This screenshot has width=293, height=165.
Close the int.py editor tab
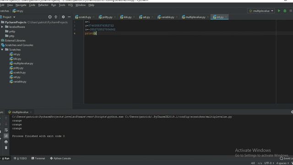pos(226,17)
